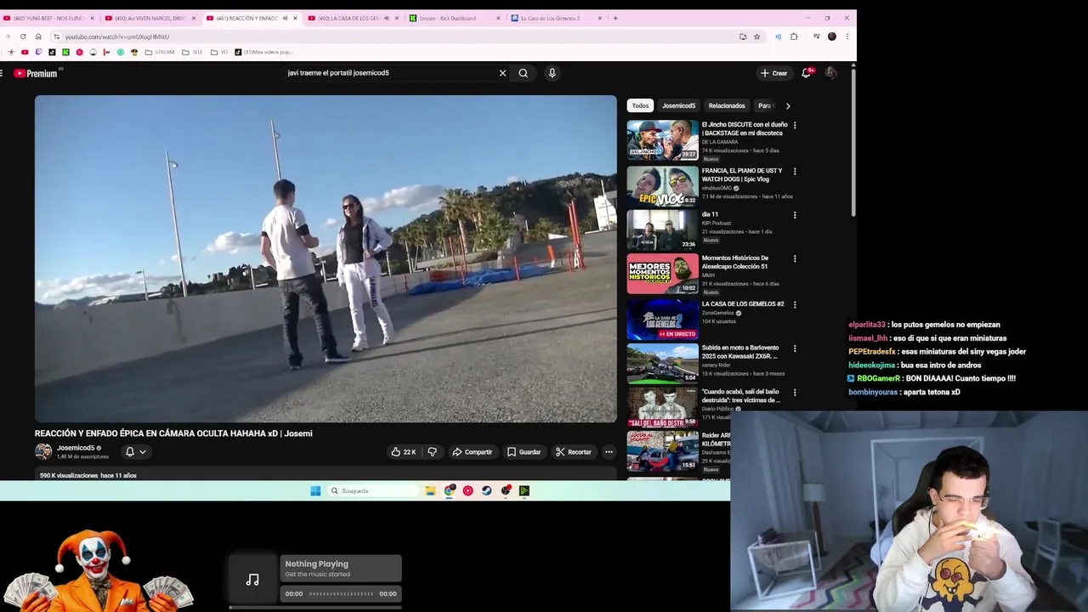Select the Relacionados filter chip
The width and height of the screenshot is (1088, 612).
(x=727, y=106)
